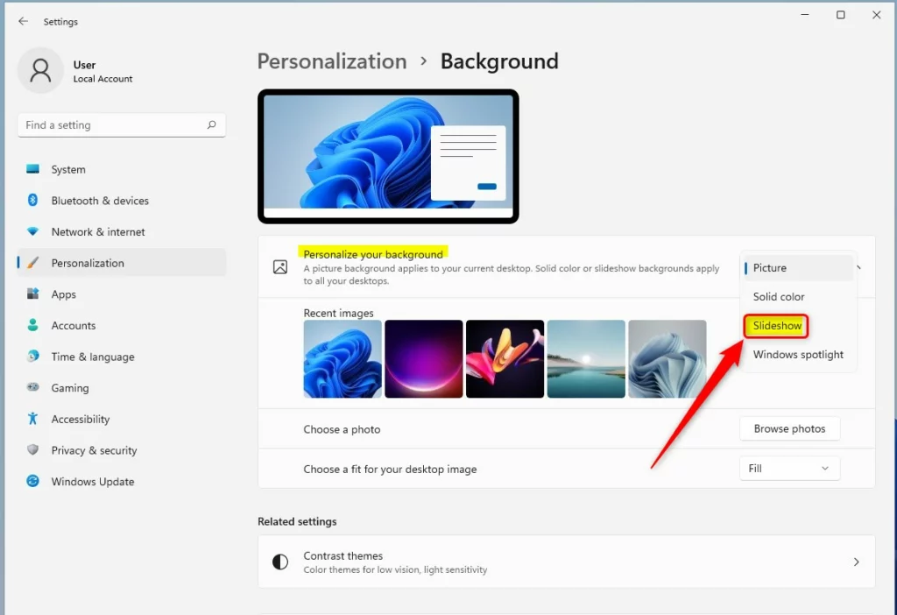
Task: Click the Network wifi icon
Action: point(32,231)
